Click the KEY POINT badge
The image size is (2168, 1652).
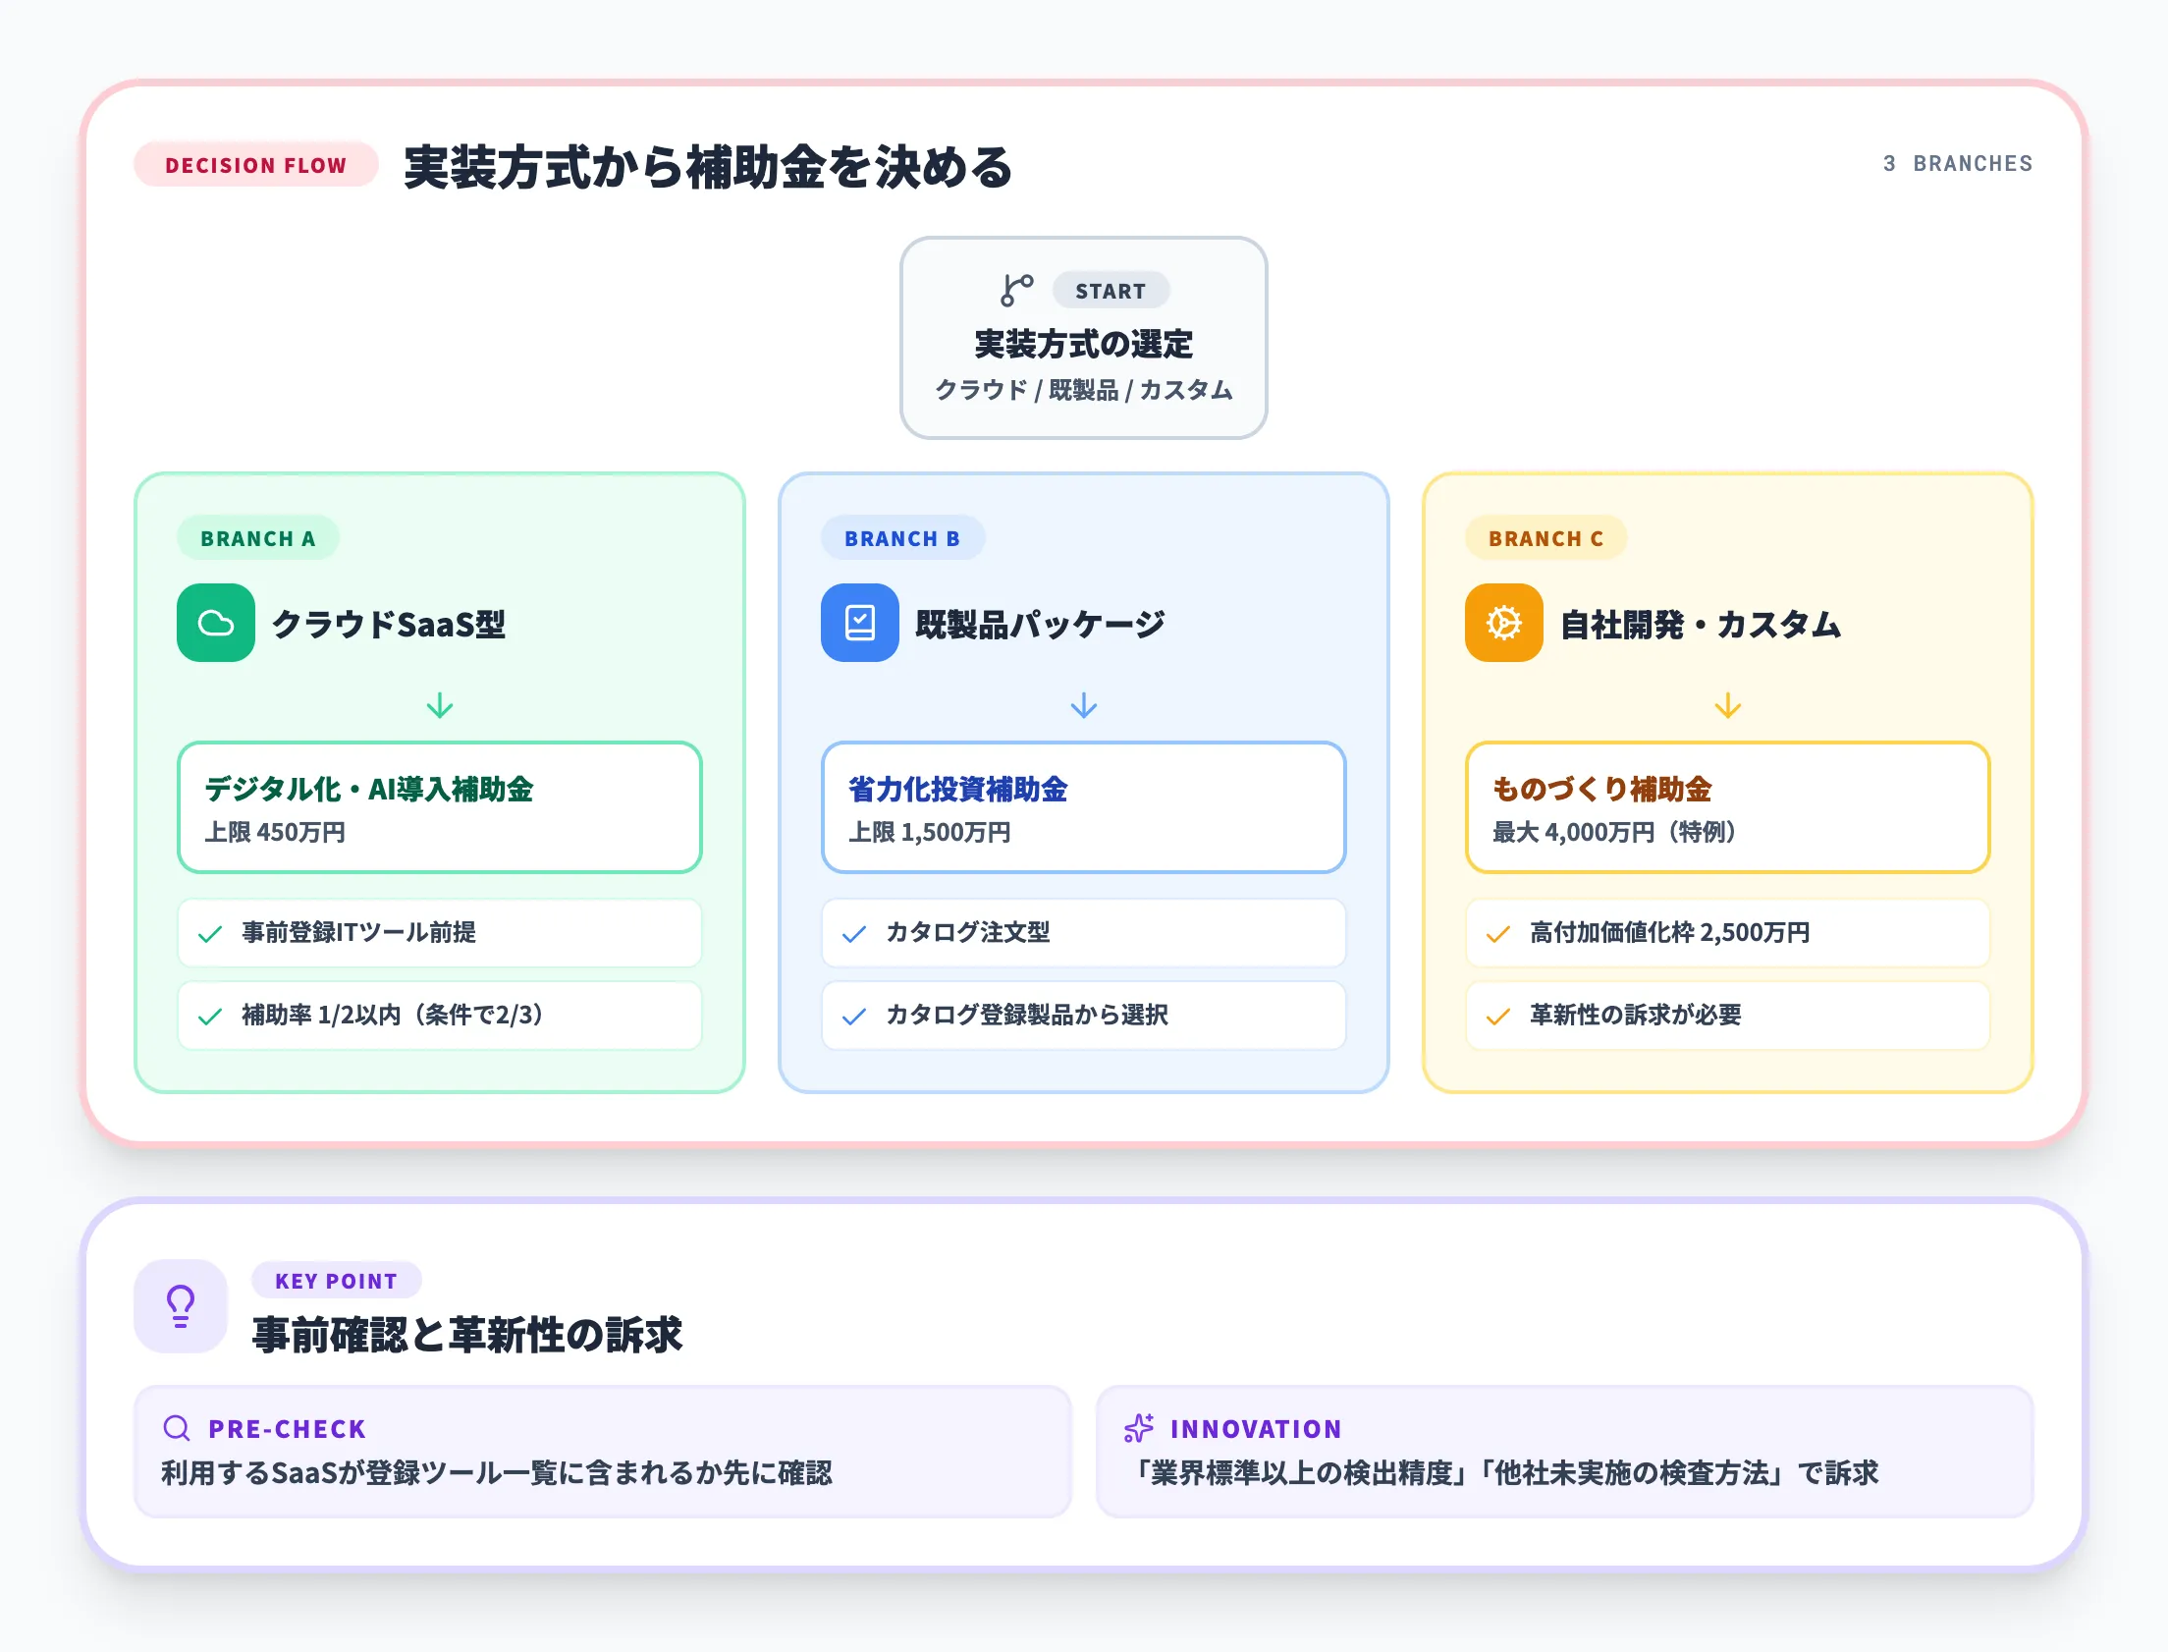tap(336, 1281)
